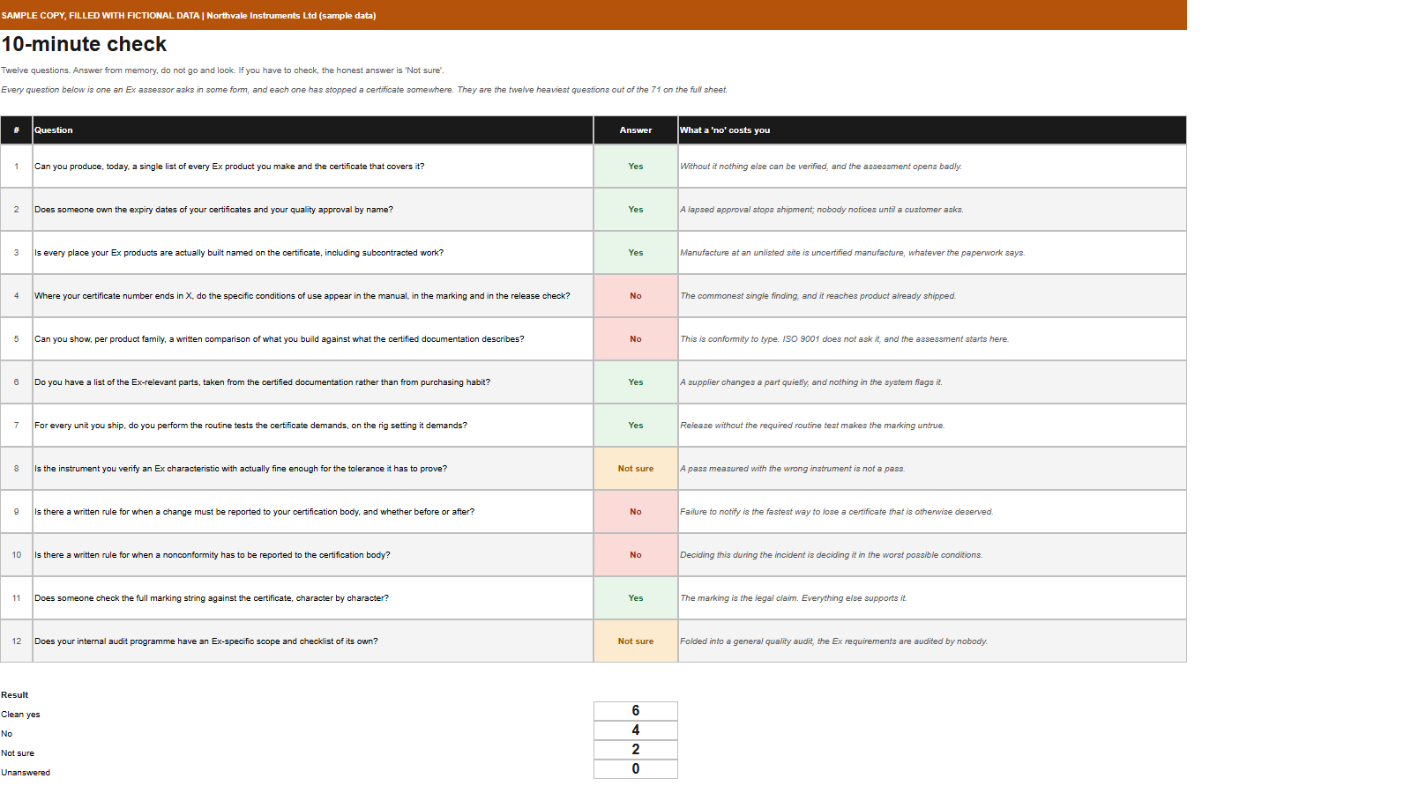The height and width of the screenshot is (793, 1411).
Task: Select the 'Yes' answer for question 7
Action: pyautogui.click(x=636, y=426)
